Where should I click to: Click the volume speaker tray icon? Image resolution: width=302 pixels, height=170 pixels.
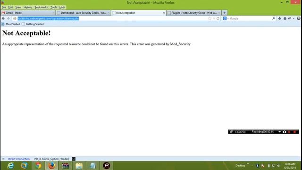[x=278, y=166]
